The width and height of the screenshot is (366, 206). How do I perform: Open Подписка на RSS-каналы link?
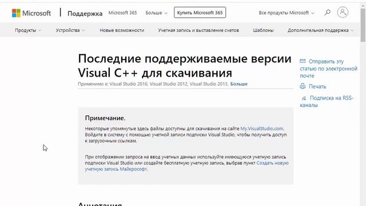[327, 101]
